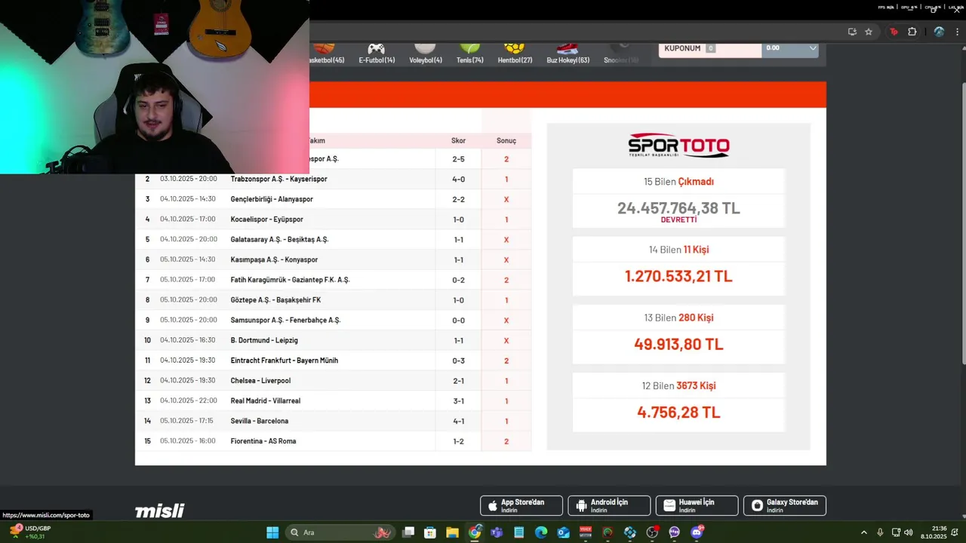Download the Android app
This screenshot has width=966, height=543.
coord(609,505)
